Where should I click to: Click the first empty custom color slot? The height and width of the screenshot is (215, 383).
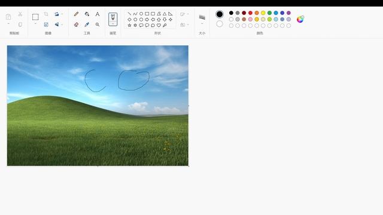pos(231,26)
